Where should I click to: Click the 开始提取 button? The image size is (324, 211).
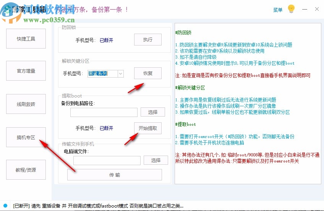148,128
